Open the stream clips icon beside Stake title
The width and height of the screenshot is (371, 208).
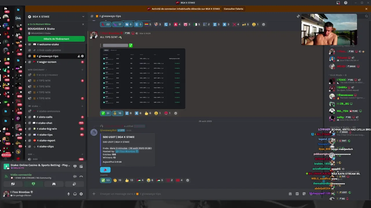[x=81, y=166]
